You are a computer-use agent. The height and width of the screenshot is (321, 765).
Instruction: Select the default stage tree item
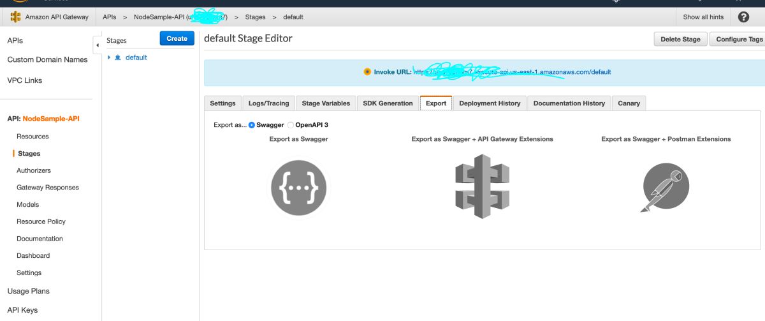tap(136, 57)
